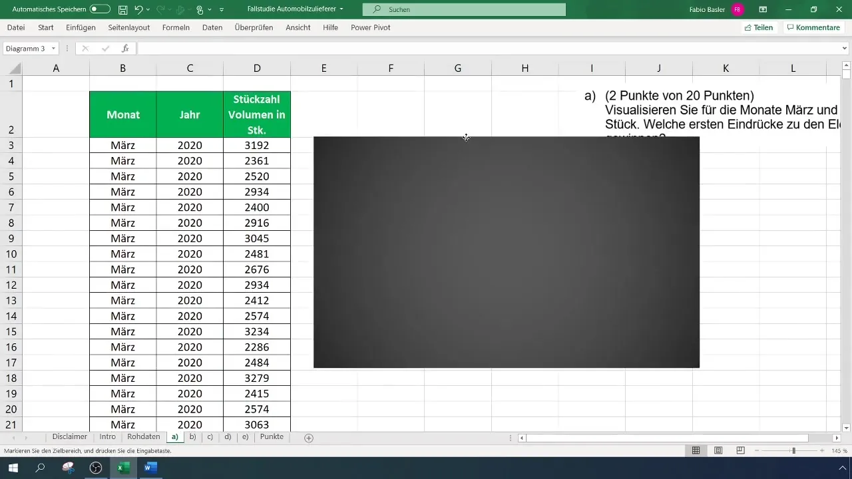Click the Stückzahl Volumen in Stk. header cell

click(x=257, y=114)
